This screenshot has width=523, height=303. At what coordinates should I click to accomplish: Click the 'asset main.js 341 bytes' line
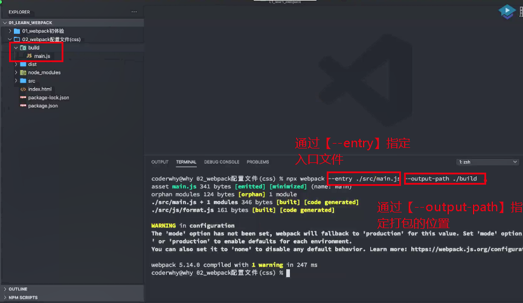(x=251, y=187)
